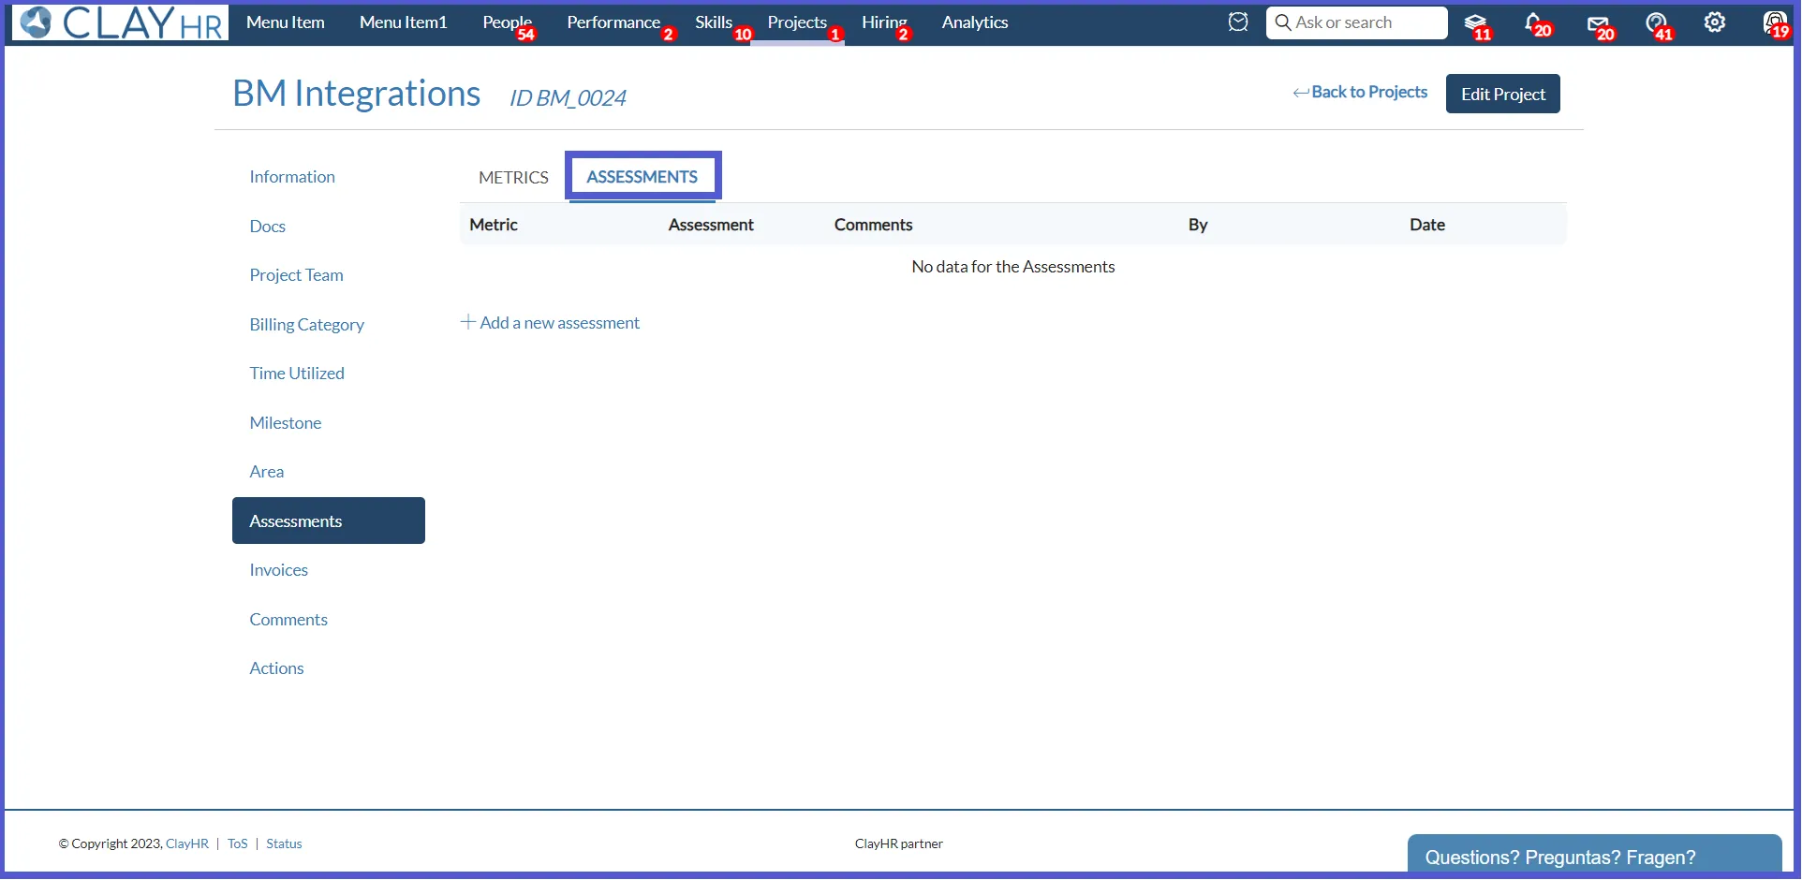Open the help question mark icon
The height and width of the screenshot is (880, 1802).
1657,22
